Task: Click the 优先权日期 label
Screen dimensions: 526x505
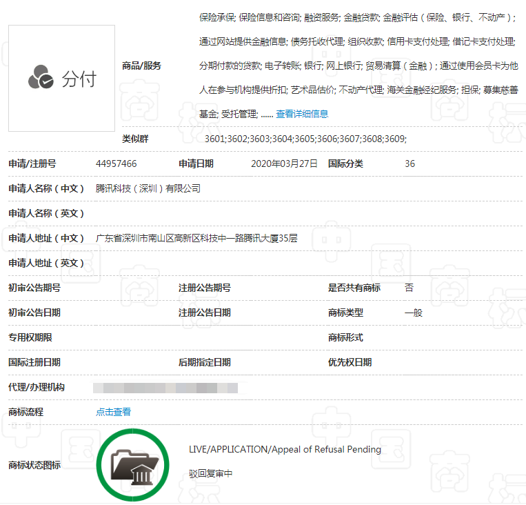Action: 350,363
